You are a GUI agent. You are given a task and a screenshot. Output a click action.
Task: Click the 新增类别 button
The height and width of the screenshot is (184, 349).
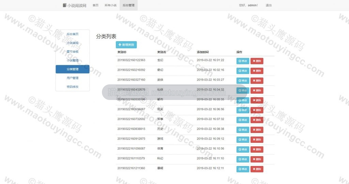(126, 45)
